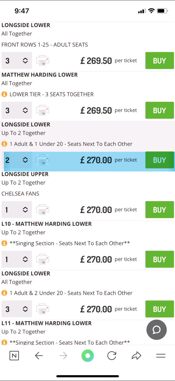Screen dimensions: 175x381
Task: Open quantity dropdown for Front Rows 1-25 listing
Action: click(x=17, y=61)
